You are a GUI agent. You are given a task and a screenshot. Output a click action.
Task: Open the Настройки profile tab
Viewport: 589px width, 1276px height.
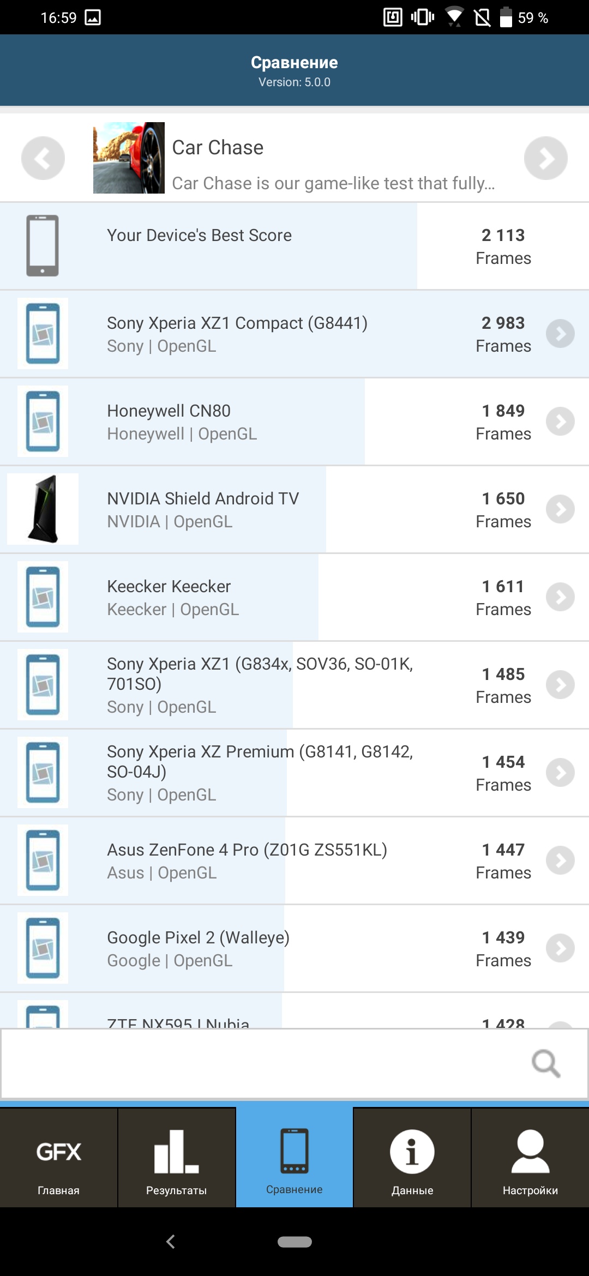530,1158
